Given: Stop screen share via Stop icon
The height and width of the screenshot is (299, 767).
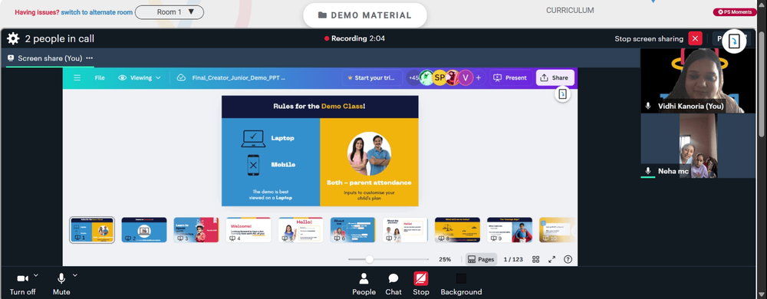Looking at the screenshot, I should (x=420, y=284).
